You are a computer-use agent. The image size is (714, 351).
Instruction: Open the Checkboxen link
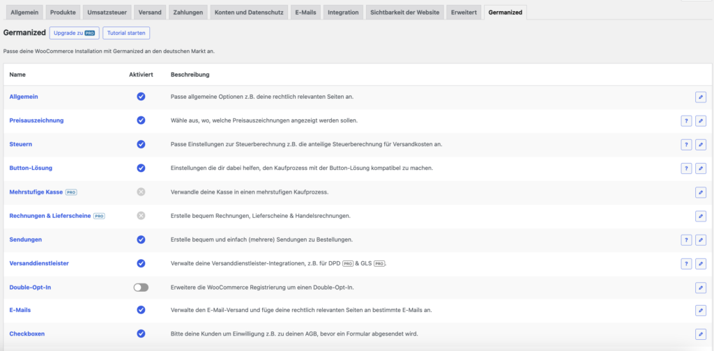click(27, 334)
